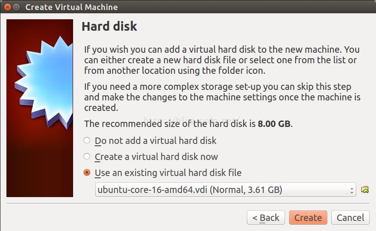Open the ubuntu-core-16-amd64.vdi disk dropdown
Image resolution: width=376 pixels, height=231 pixels.
[221, 189]
